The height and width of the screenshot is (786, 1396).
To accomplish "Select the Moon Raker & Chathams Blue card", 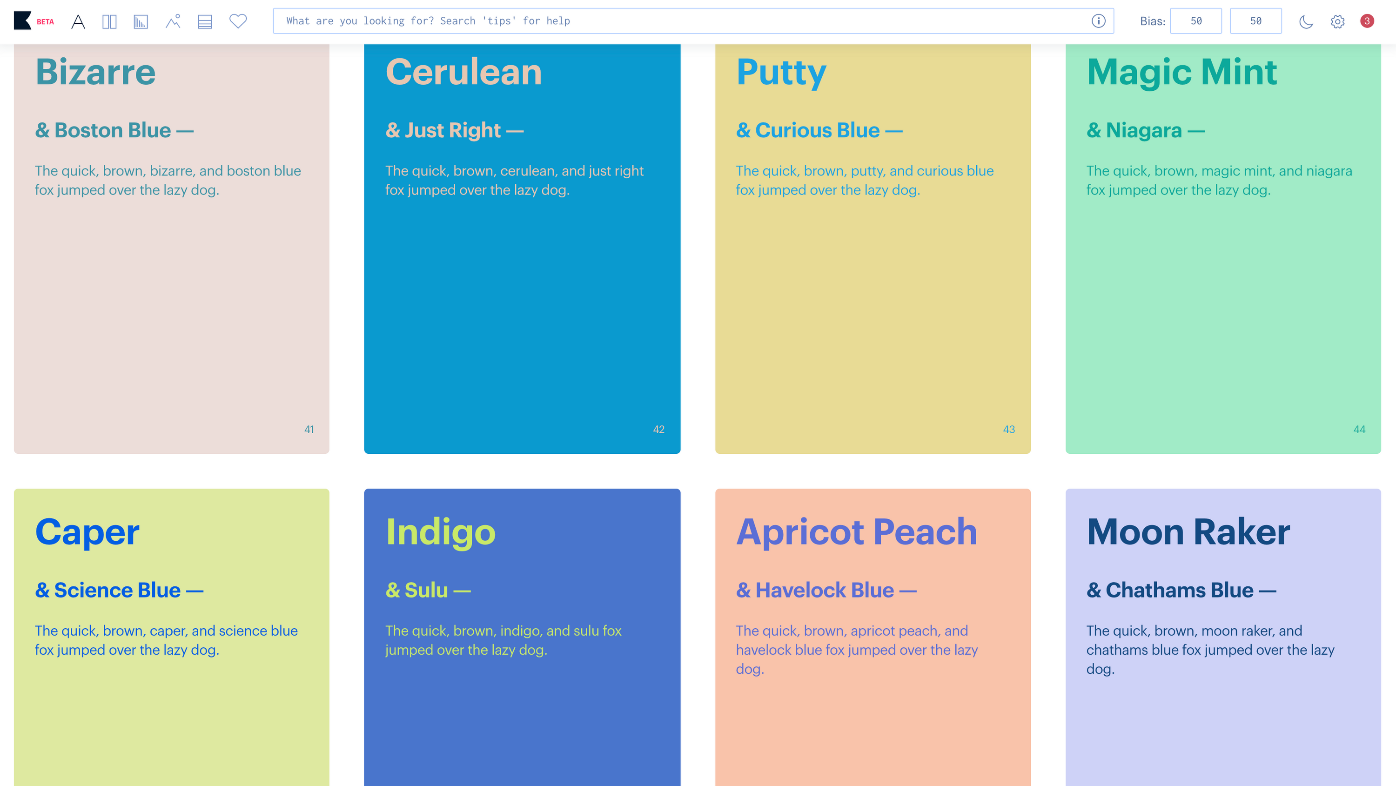I will point(1223,637).
